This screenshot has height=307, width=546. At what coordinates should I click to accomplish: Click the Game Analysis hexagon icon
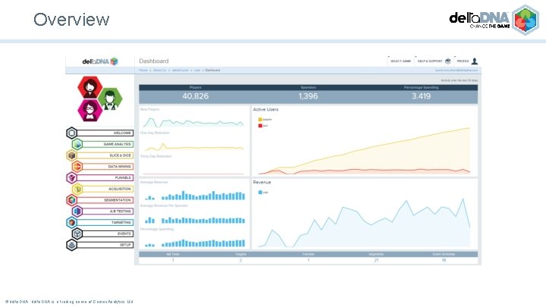(x=77, y=144)
